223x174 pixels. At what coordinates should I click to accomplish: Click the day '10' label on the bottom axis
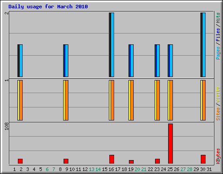72,169
